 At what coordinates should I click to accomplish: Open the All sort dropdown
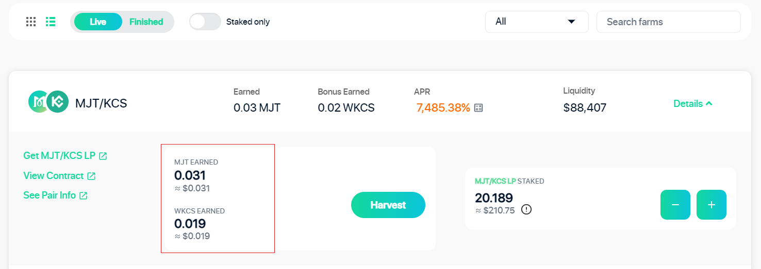click(537, 22)
